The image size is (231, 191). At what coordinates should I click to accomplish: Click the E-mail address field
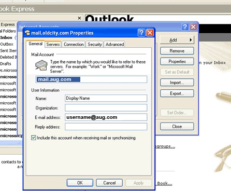(x=106, y=117)
